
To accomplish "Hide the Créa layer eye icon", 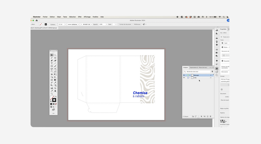I will coord(184,78).
